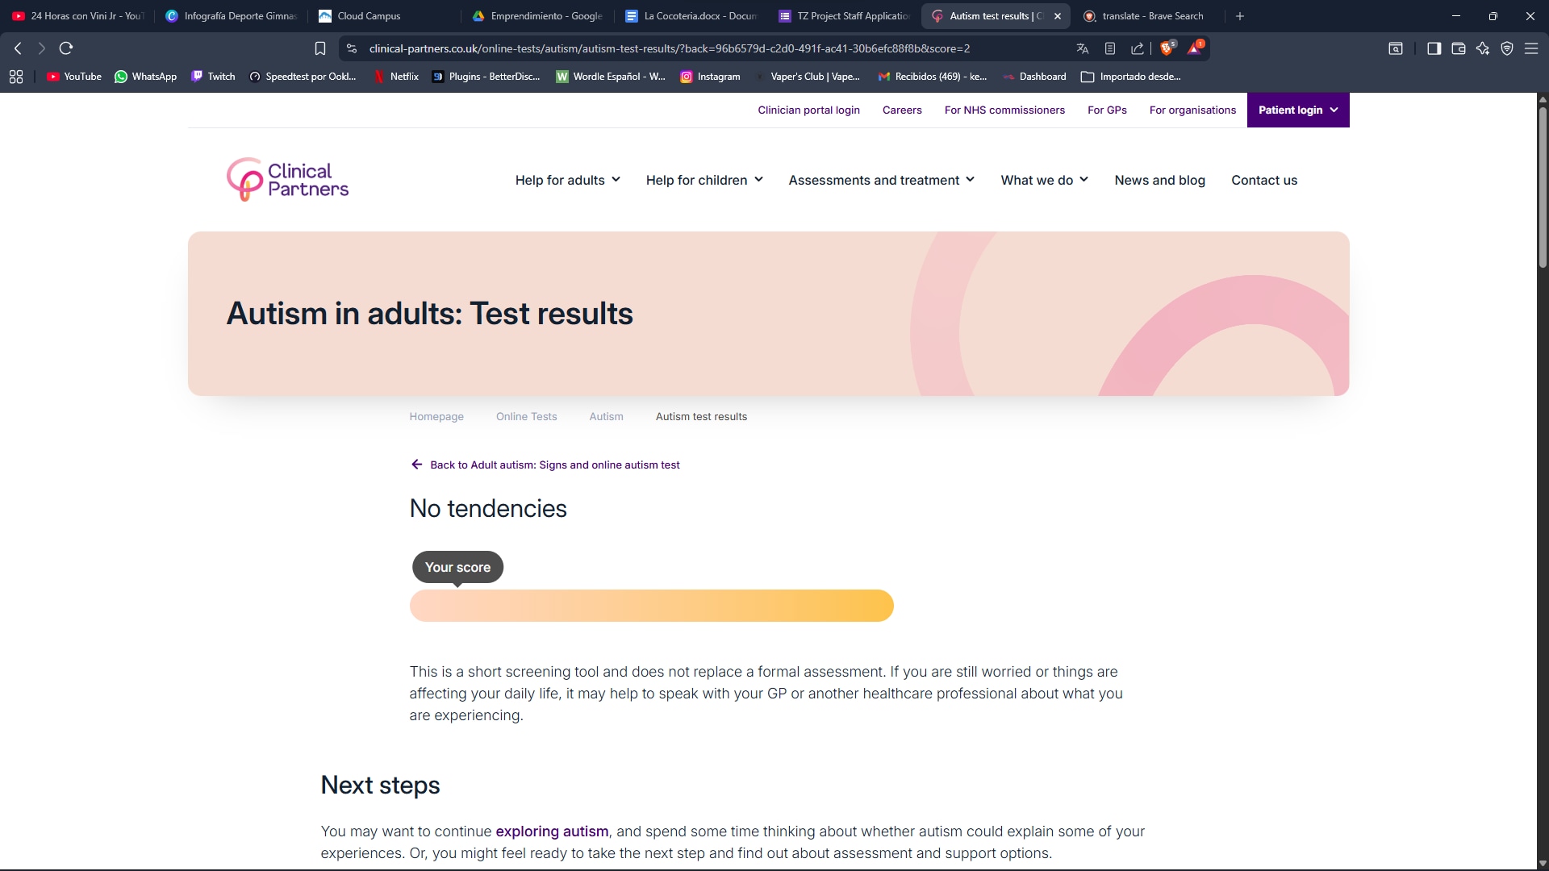Expand the What we do menu
This screenshot has height=871, width=1549.
point(1044,180)
